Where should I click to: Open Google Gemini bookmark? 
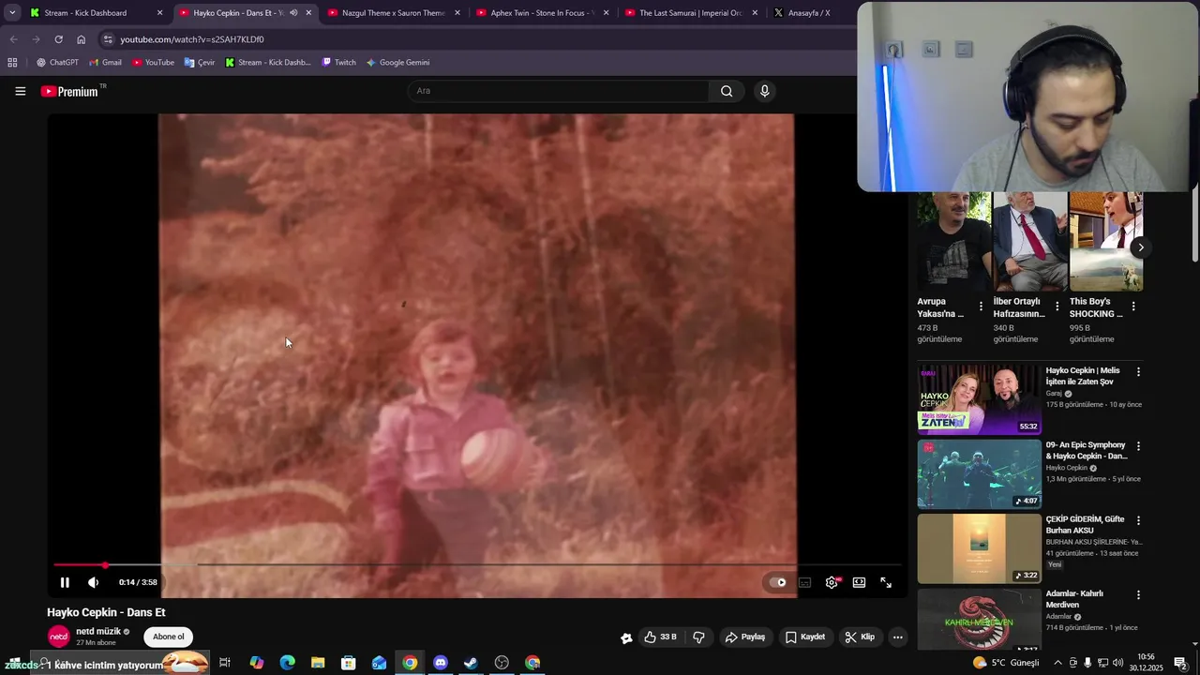pos(397,63)
